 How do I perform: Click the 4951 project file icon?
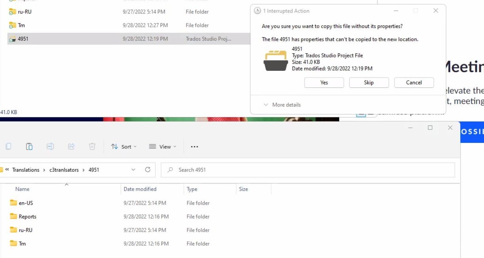(x=12, y=39)
